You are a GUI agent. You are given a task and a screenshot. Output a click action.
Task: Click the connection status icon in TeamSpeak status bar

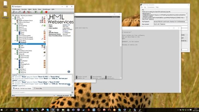click(71, 96)
